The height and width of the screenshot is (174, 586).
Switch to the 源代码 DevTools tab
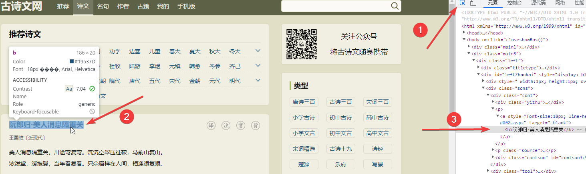tap(538, 3)
